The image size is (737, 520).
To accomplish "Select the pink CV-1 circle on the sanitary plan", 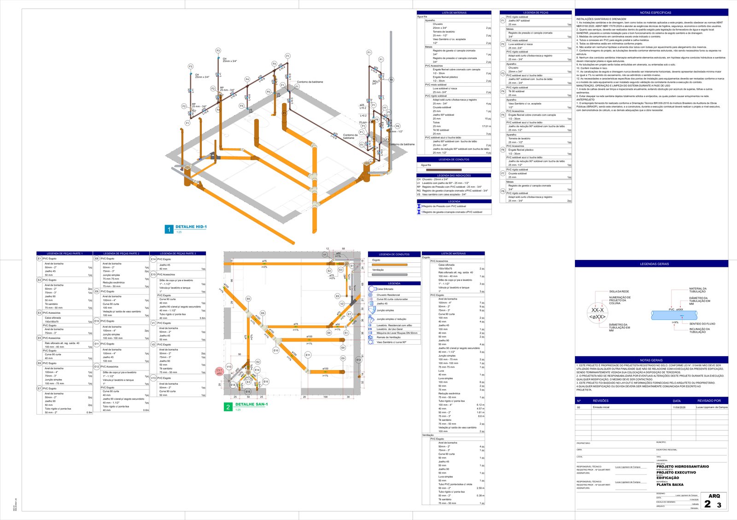I will tap(219, 372).
